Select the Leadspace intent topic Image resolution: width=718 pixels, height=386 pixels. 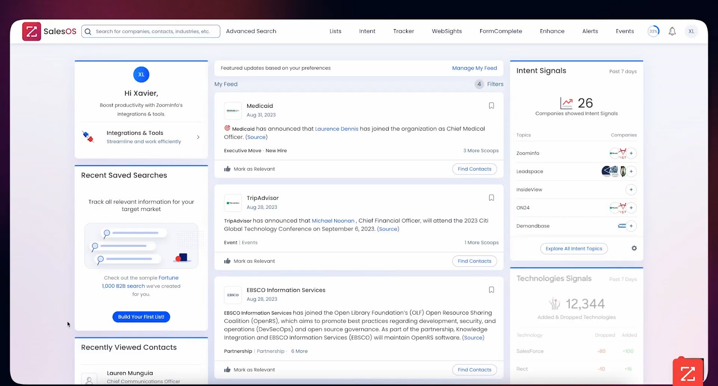coord(530,171)
